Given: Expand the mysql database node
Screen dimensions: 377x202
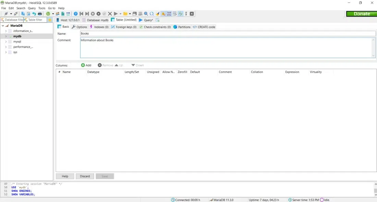Looking at the screenshot, I should [6, 41].
